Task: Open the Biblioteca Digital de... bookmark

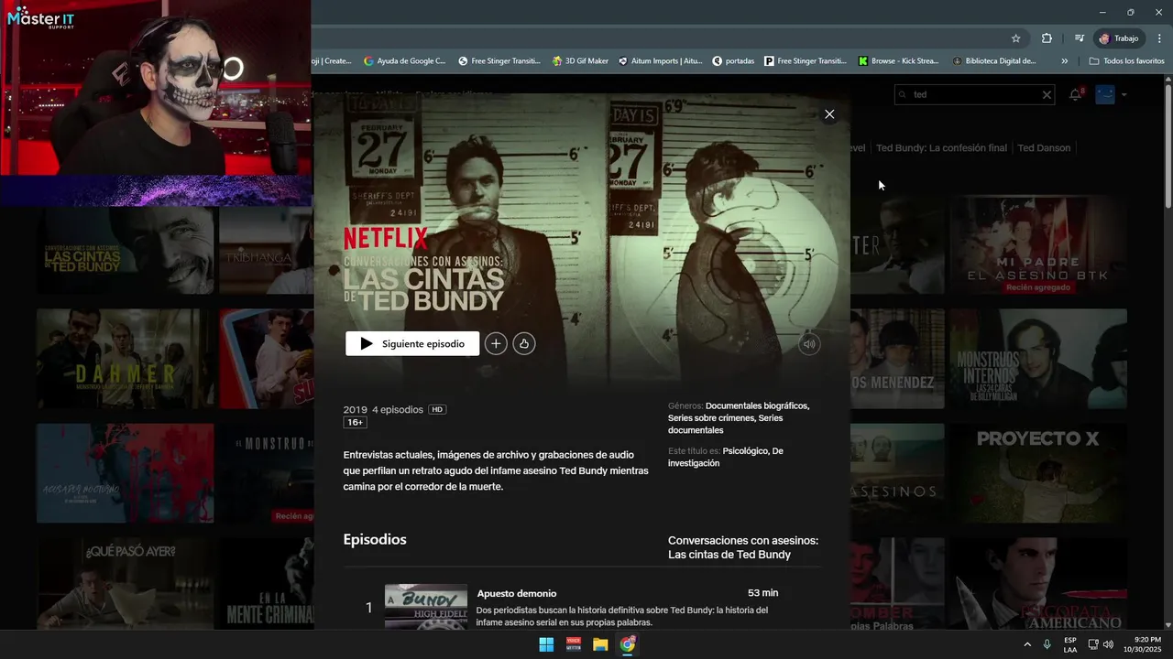Action: [994, 61]
